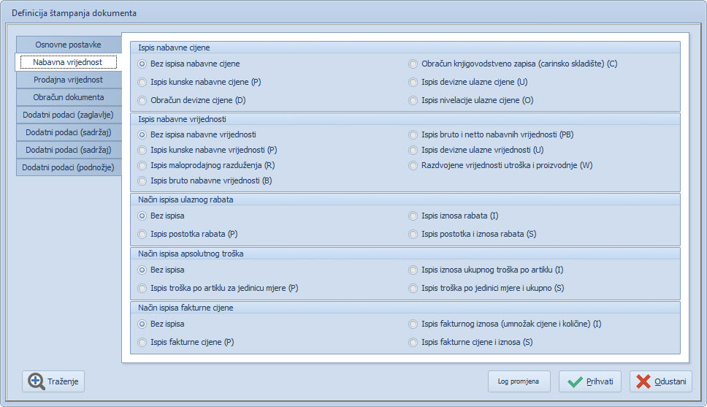The height and width of the screenshot is (407, 707).
Task: Go to Obračun dokumenta tab
Action: (68, 97)
